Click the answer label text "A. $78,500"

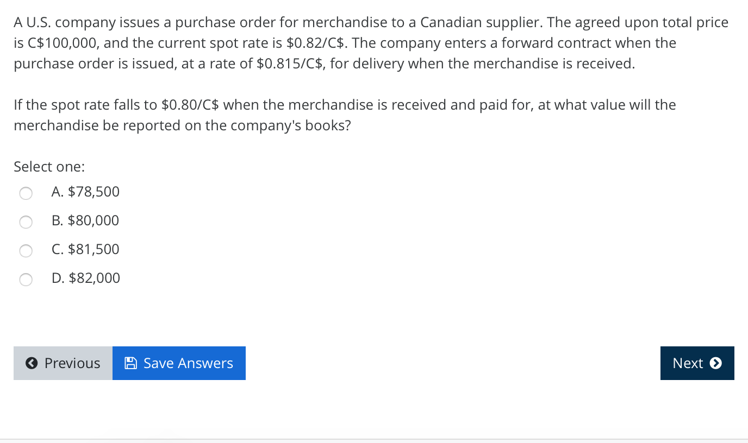point(85,192)
